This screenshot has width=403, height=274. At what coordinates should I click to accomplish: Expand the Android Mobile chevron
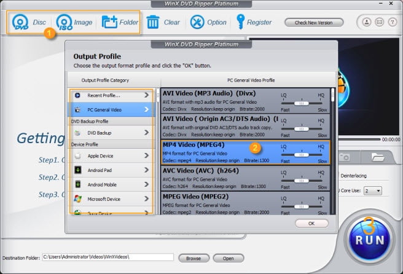(x=146, y=184)
